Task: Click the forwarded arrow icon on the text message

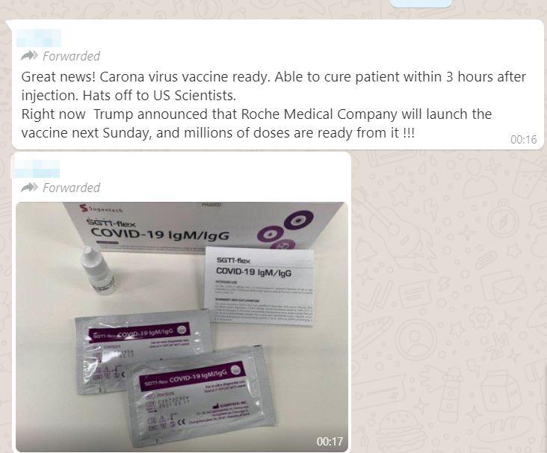Action: 29,55
